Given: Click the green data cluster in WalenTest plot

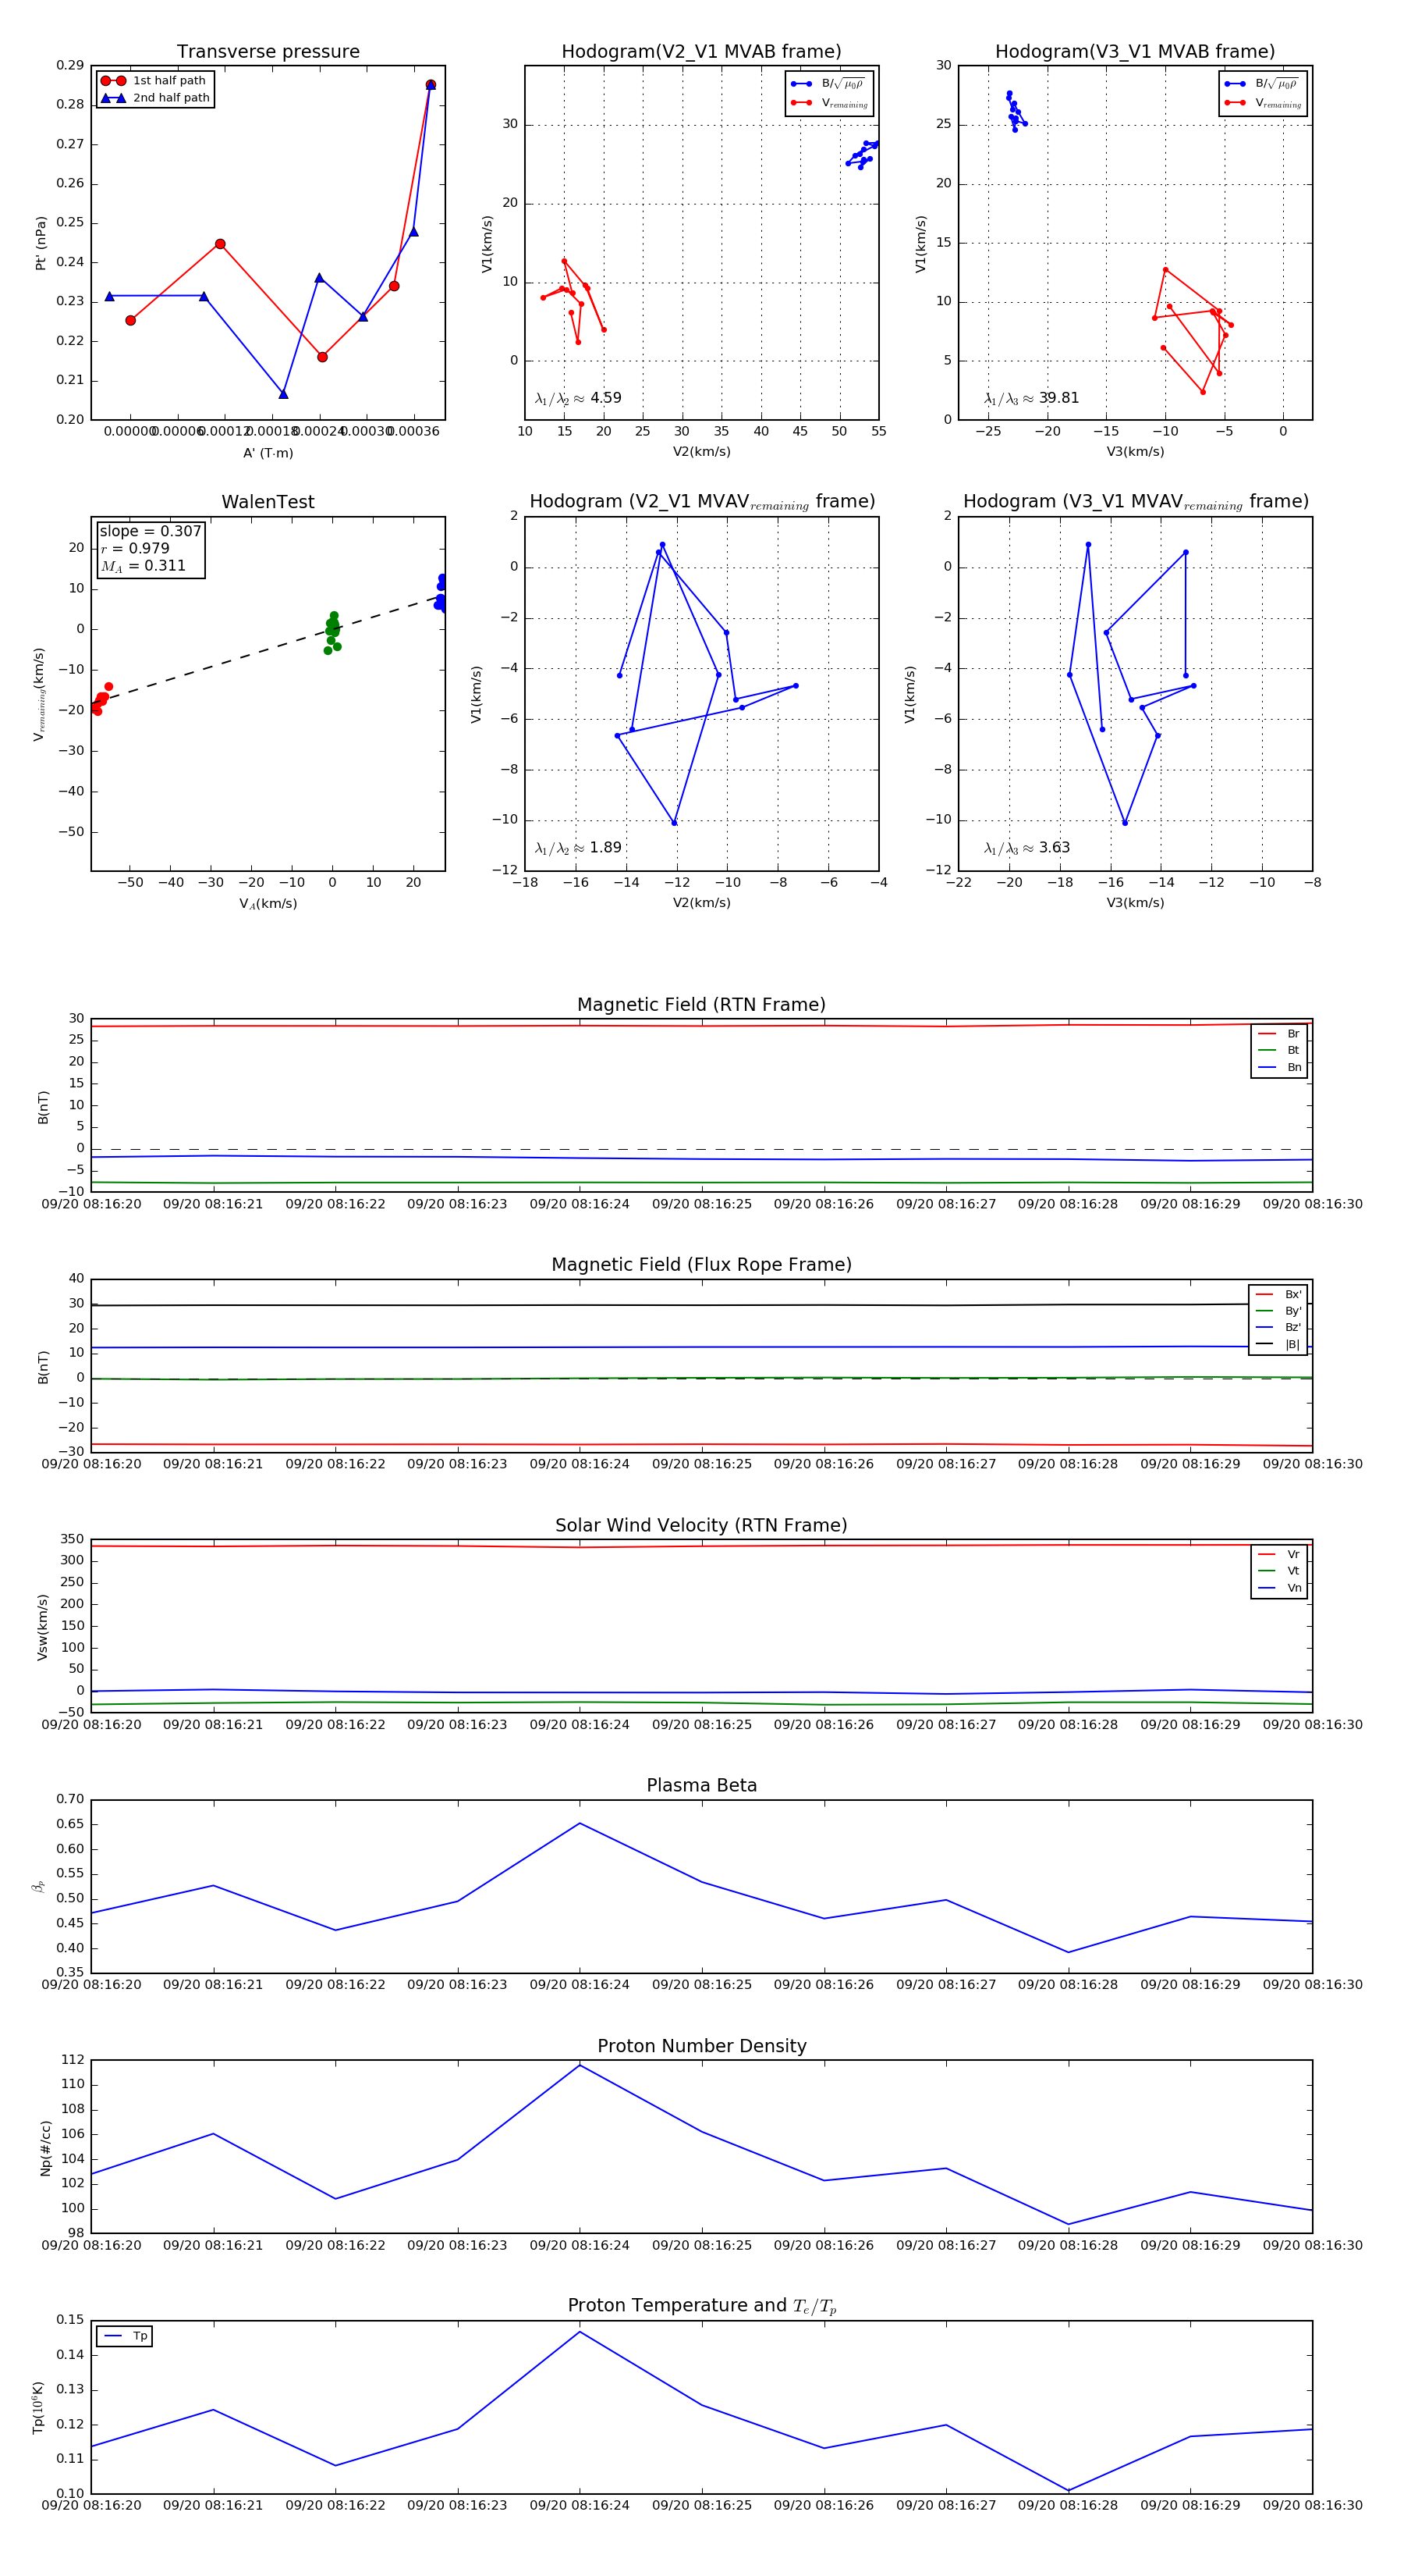Looking at the screenshot, I should click(331, 632).
